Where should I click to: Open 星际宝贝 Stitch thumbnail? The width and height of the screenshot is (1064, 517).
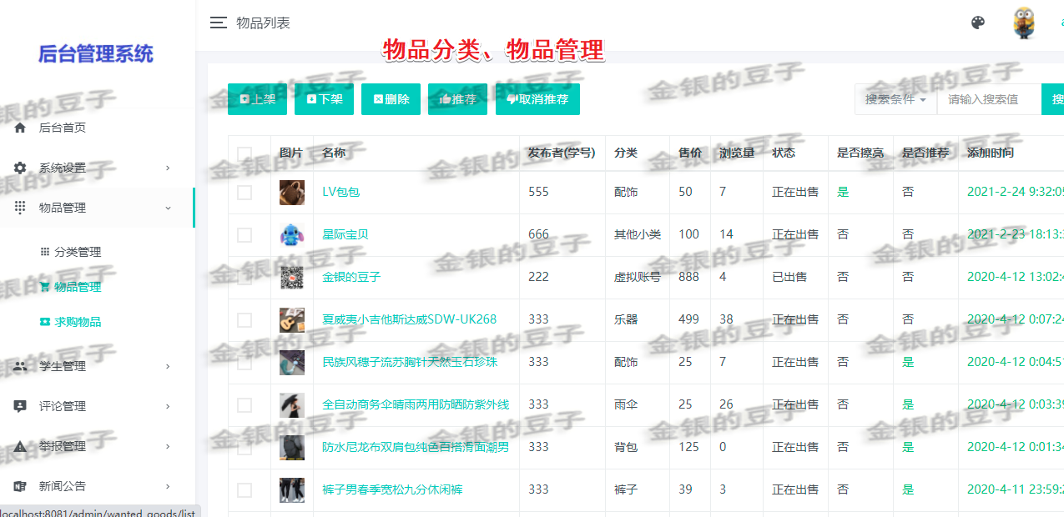pos(292,234)
